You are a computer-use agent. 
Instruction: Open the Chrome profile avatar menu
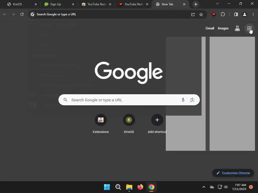click(x=245, y=14)
